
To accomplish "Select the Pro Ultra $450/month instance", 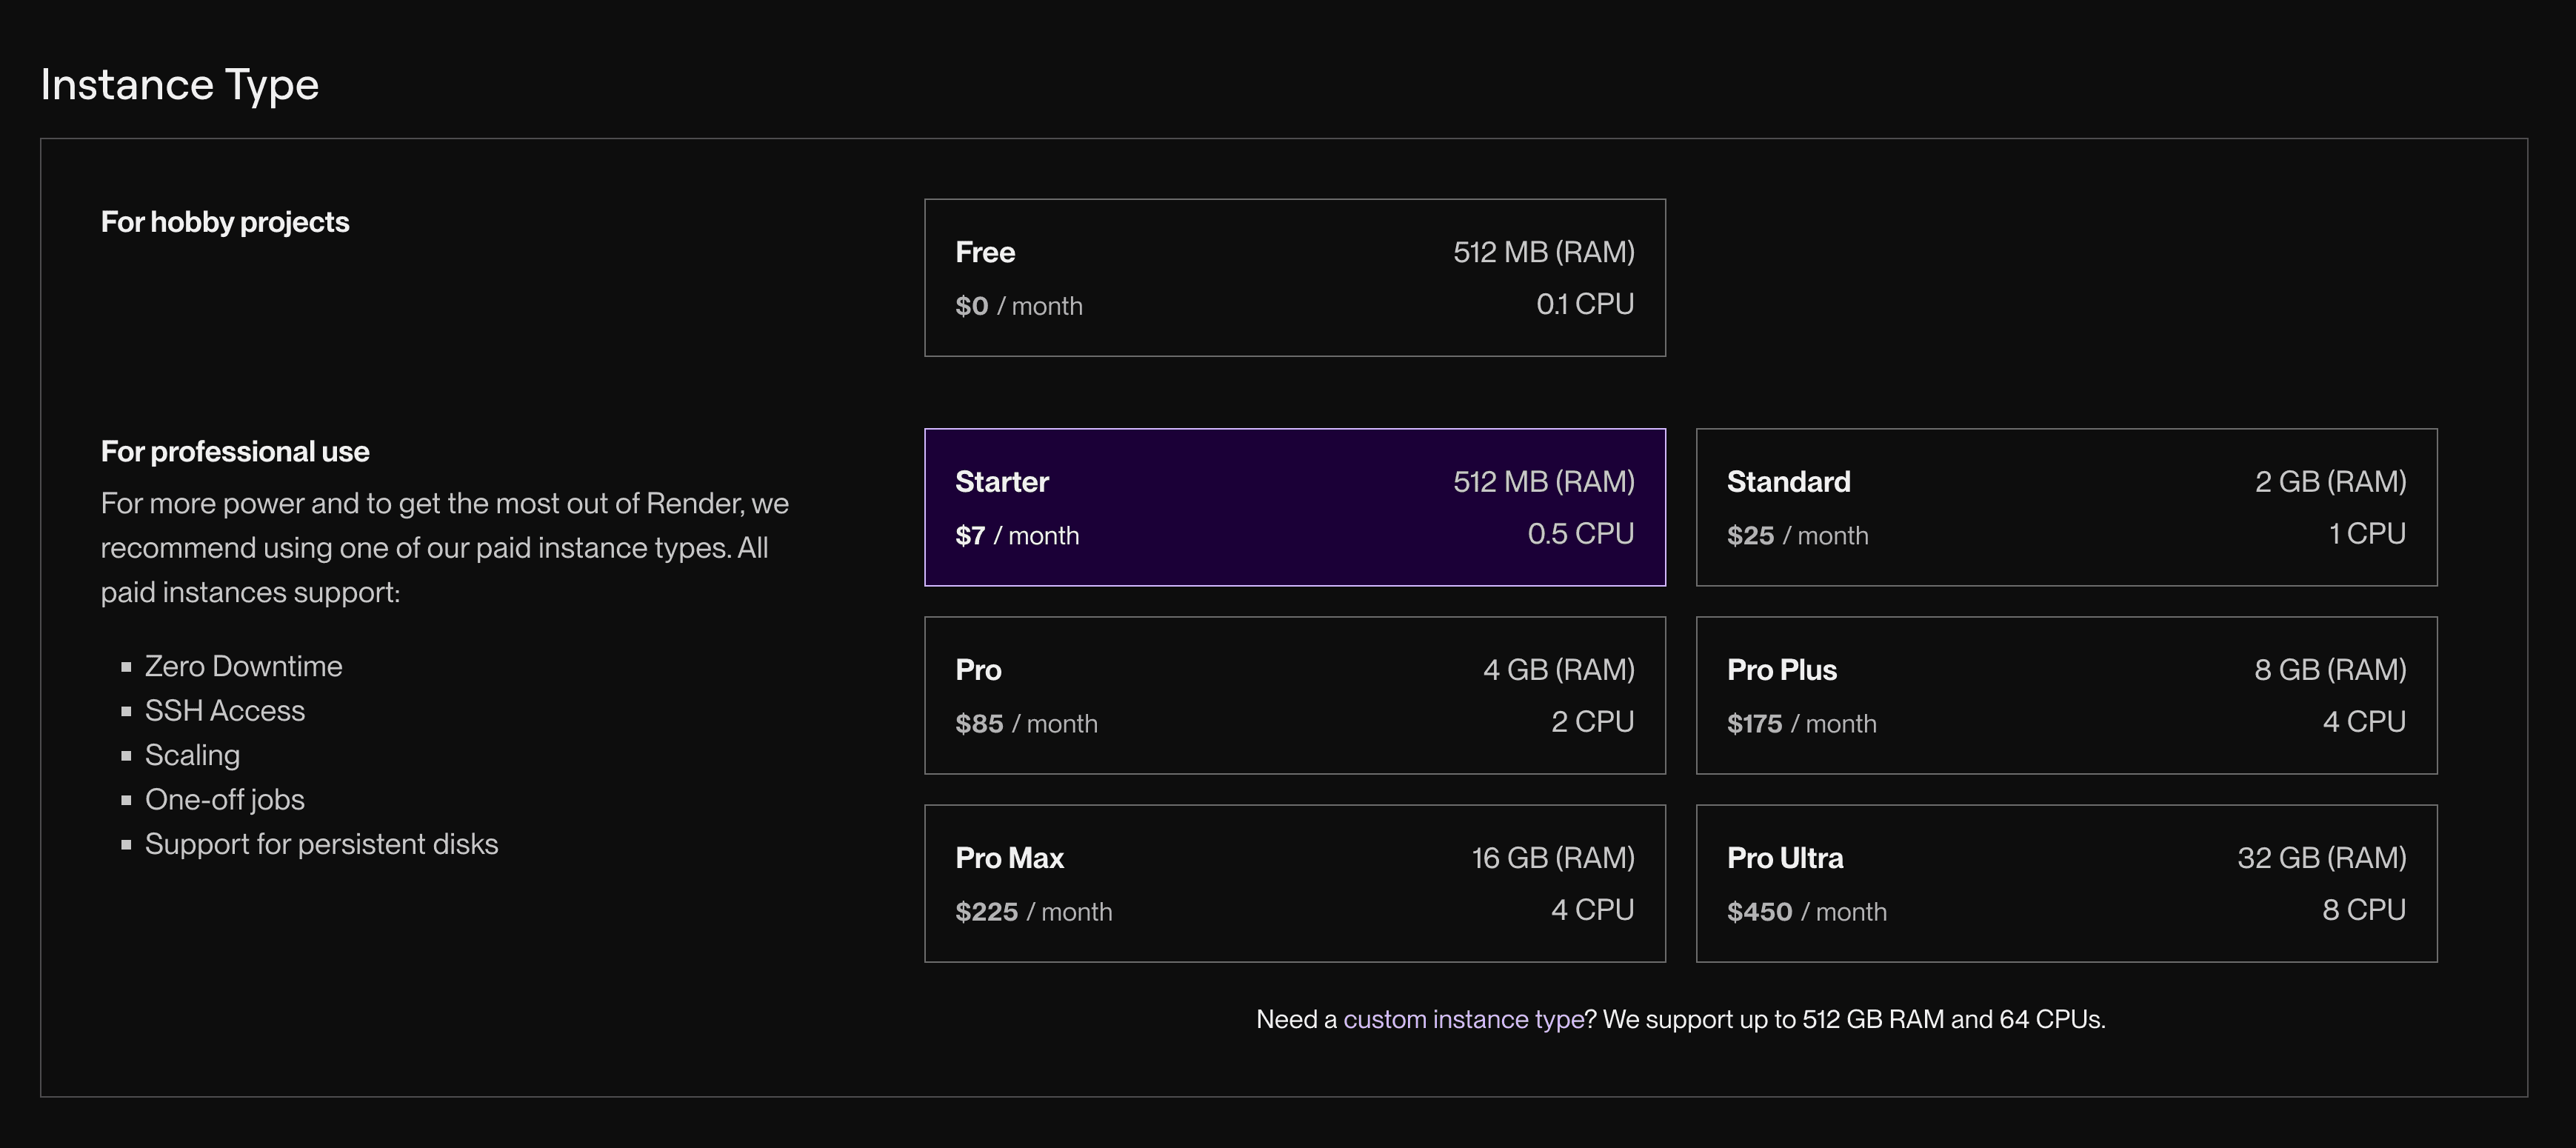I will click(2066, 883).
